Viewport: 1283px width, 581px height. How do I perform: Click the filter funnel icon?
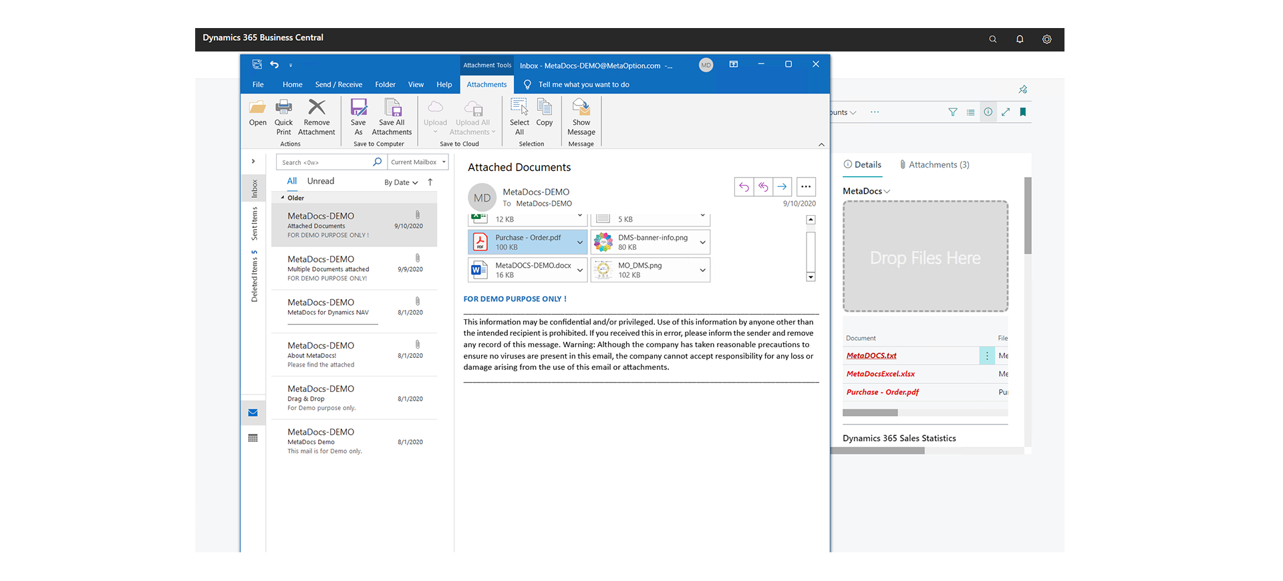click(953, 112)
